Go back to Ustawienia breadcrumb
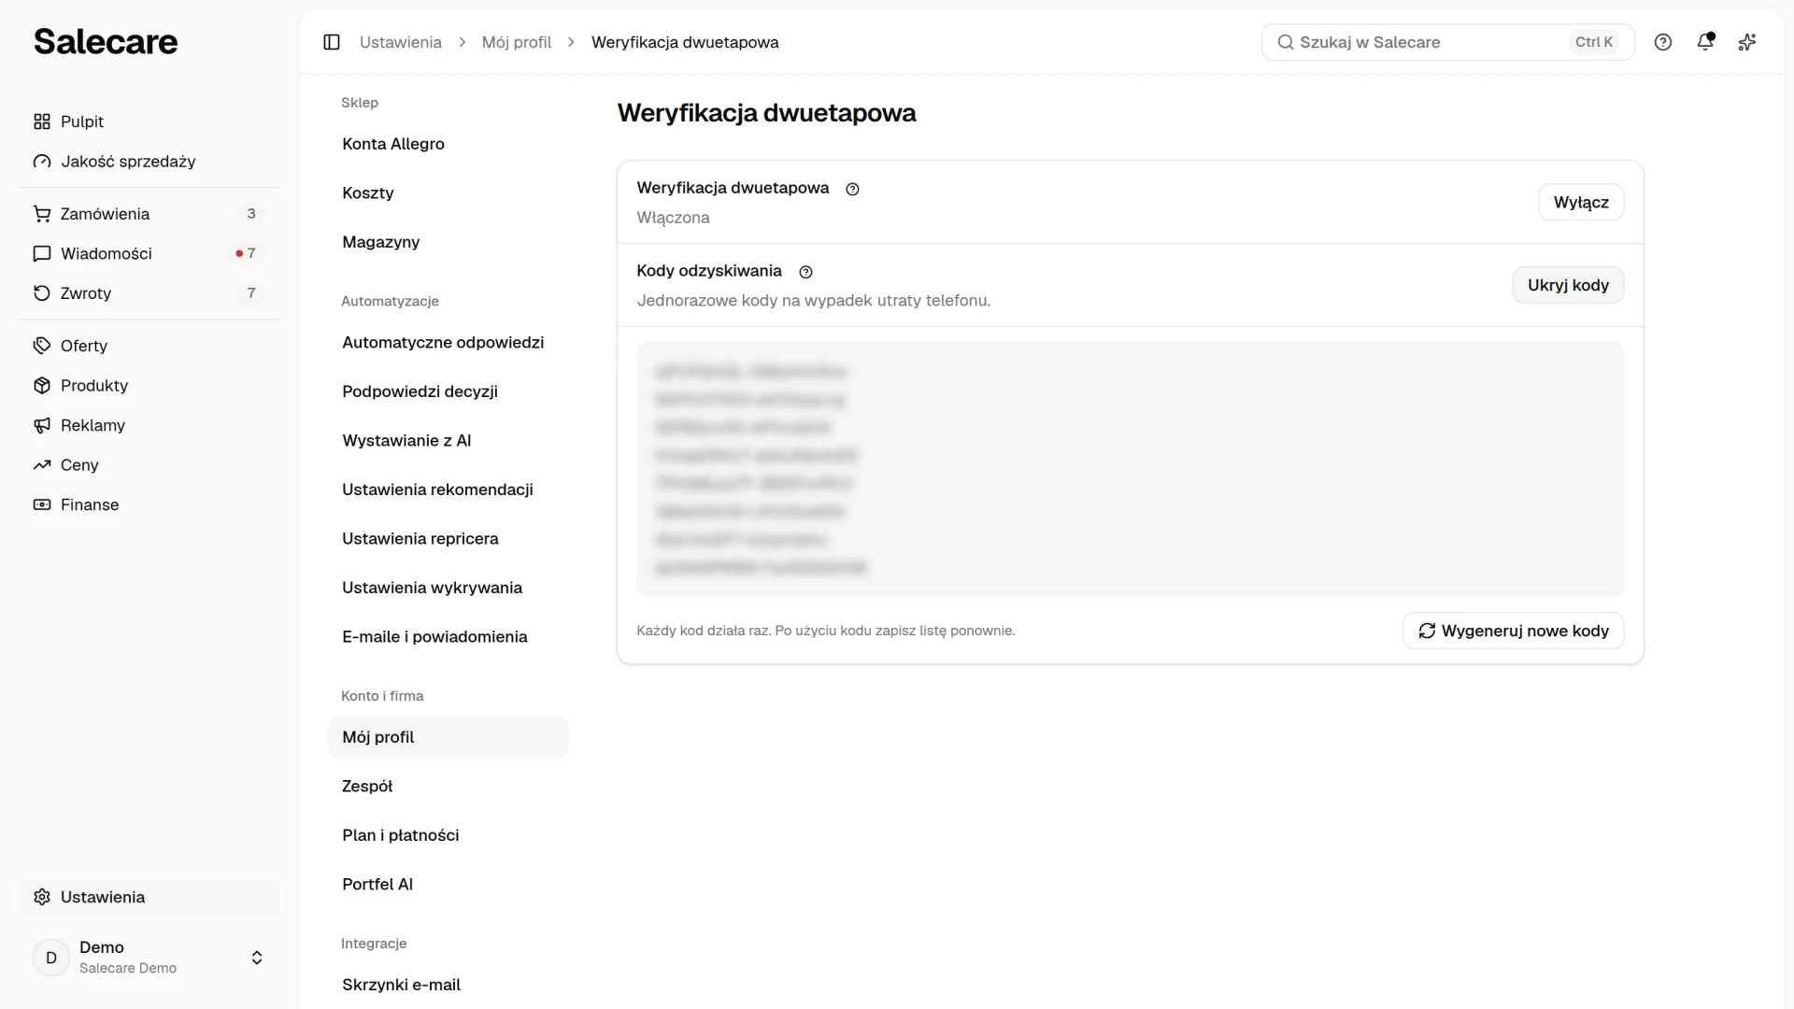 (x=401, y=42)
